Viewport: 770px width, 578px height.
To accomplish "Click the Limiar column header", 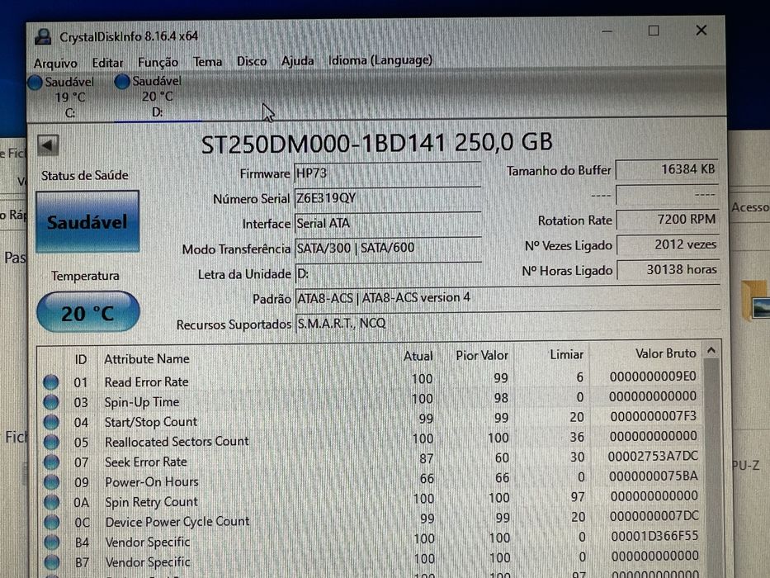I will [x=566, y=354].
